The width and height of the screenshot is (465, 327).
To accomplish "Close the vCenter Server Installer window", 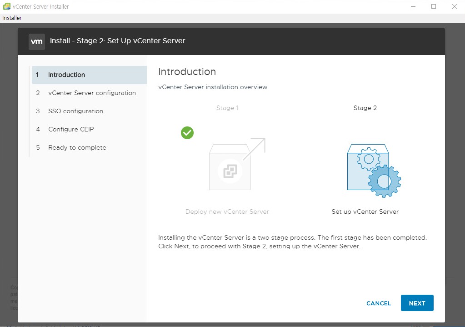I will [x=455, y=6].
